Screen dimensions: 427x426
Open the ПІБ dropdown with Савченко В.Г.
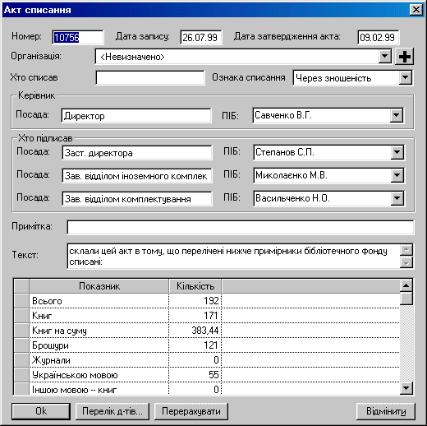tap(397, 115)
